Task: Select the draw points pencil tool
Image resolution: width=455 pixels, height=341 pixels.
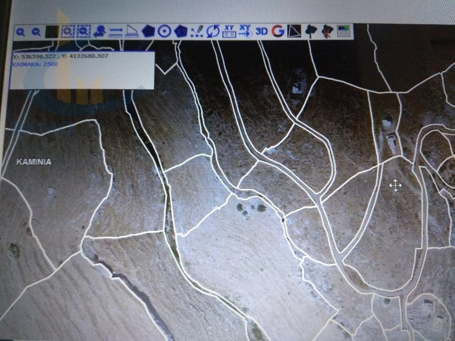Action: click(x=197, y=31)
